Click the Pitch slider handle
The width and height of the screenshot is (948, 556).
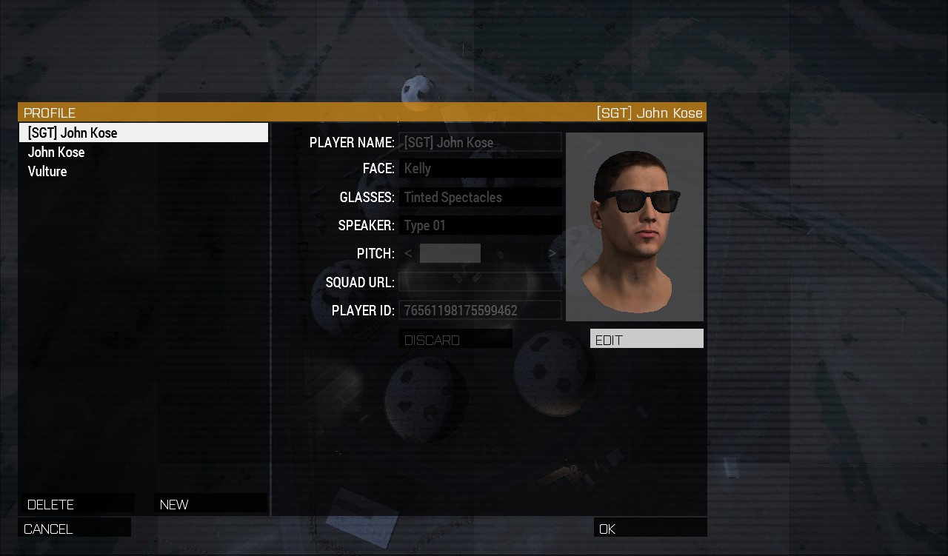[x=450, y=253]
